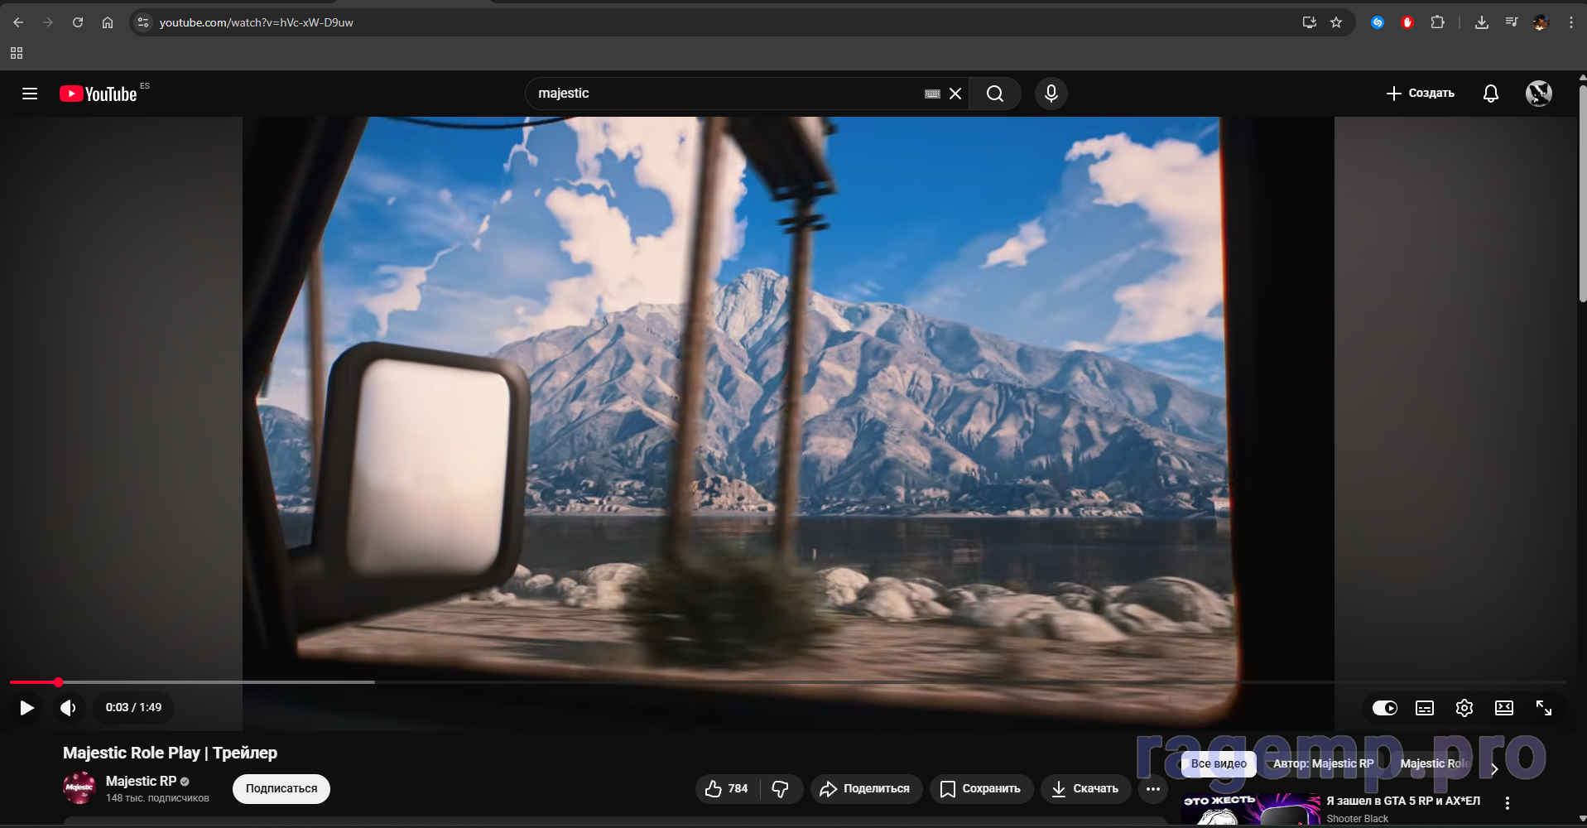Toggle subtitles on the video
The width and height of the screenshot is (1587, 828).
[1424, 708]
